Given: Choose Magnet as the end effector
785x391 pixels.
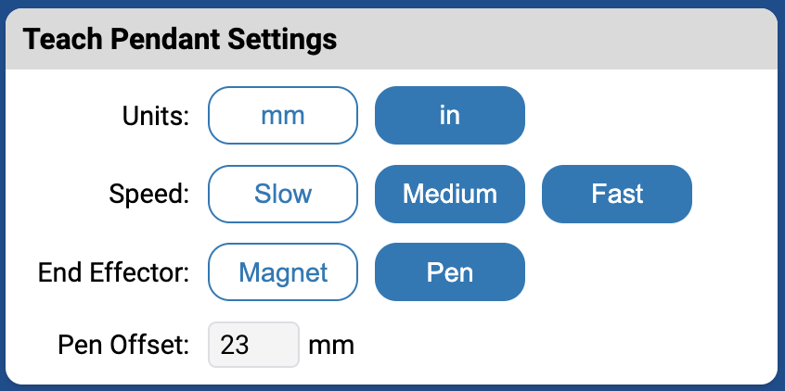Looking at the screenshot, I should pyautogui.click(x=283, y=272).
